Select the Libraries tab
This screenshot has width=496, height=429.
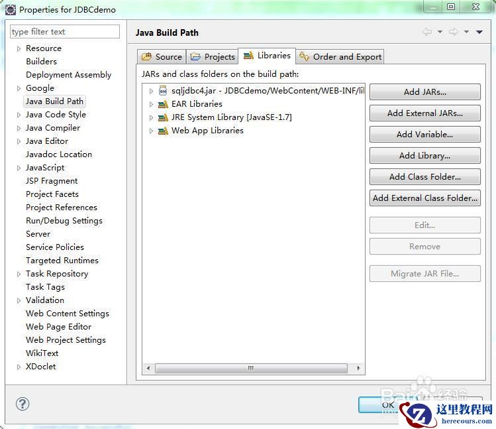(x=267, y=56)
